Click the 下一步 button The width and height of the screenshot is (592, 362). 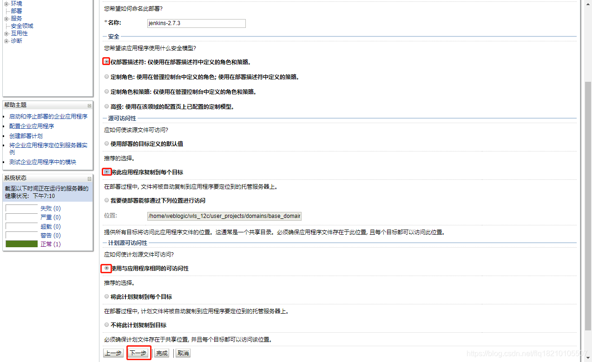click(x=138, y=353)
